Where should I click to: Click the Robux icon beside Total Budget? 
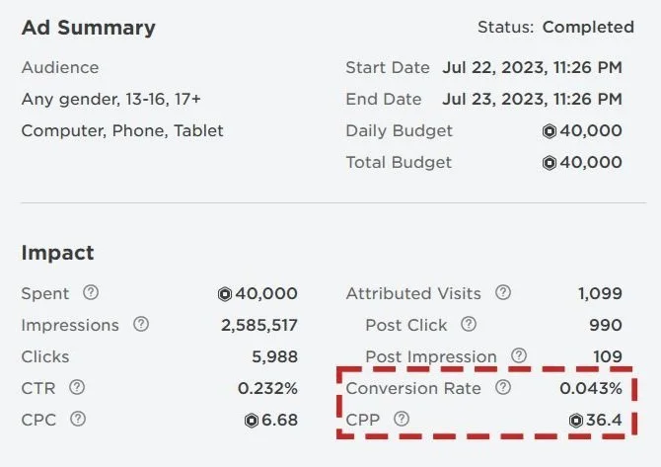[550, 163]
